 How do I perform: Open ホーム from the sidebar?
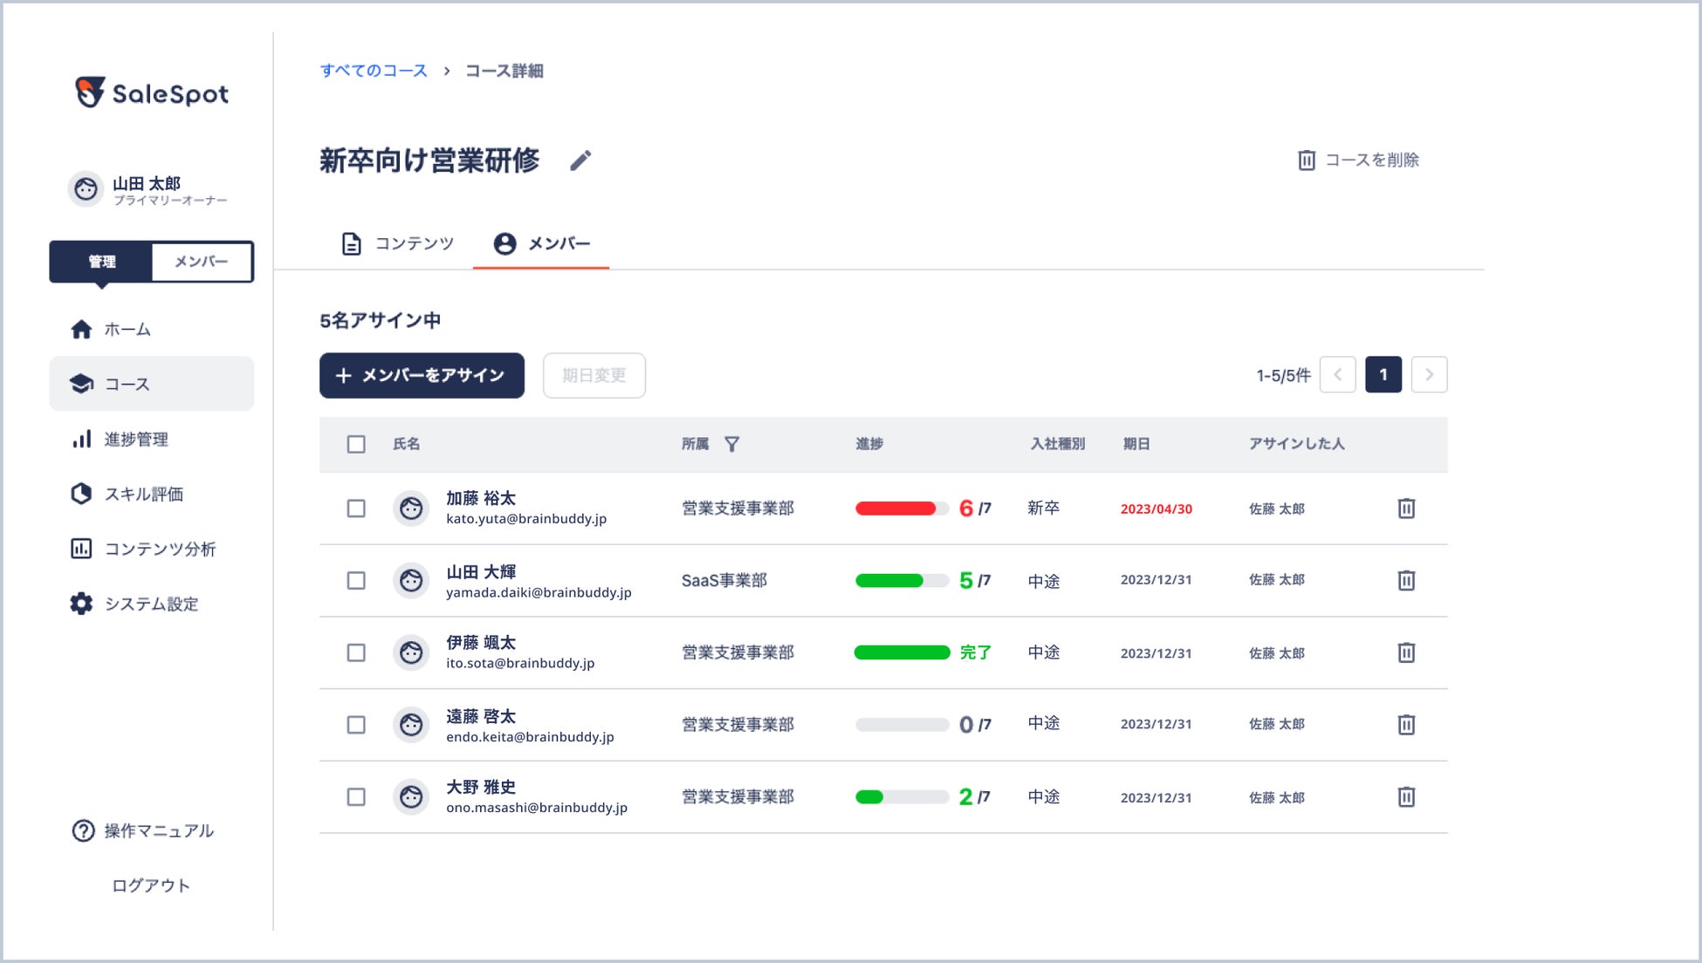click(127, 330)
